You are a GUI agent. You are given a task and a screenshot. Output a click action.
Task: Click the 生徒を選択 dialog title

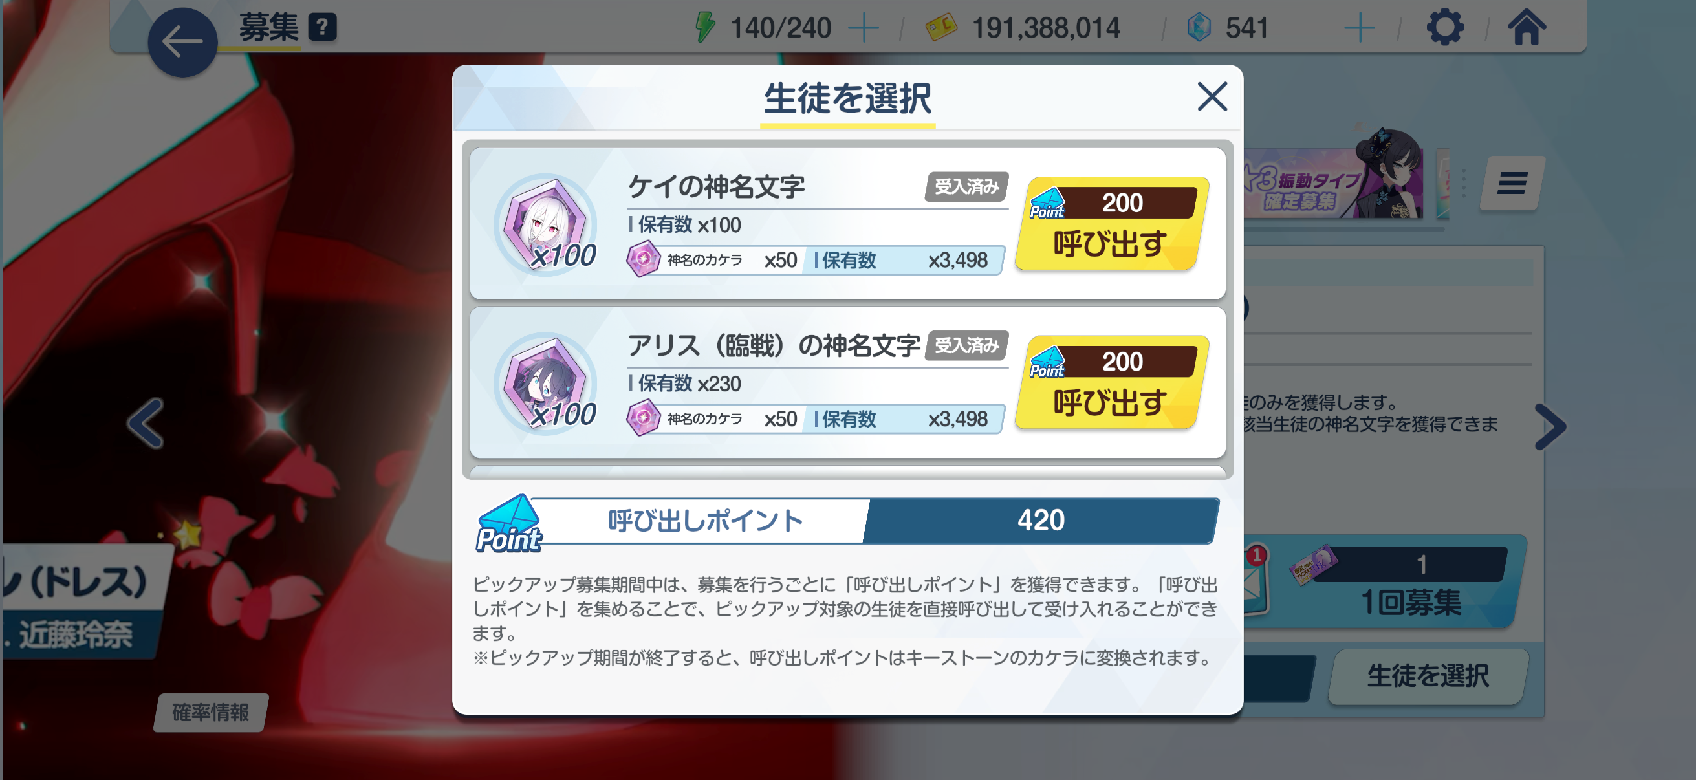tap(847, 99)
